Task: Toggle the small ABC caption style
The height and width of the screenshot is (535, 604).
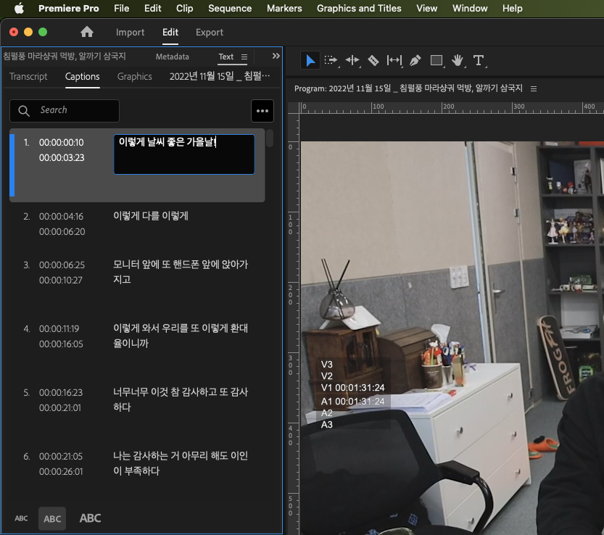Action: tap(21, 518)
